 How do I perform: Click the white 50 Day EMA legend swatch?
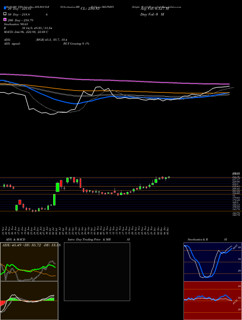click(x=5, y=14)
